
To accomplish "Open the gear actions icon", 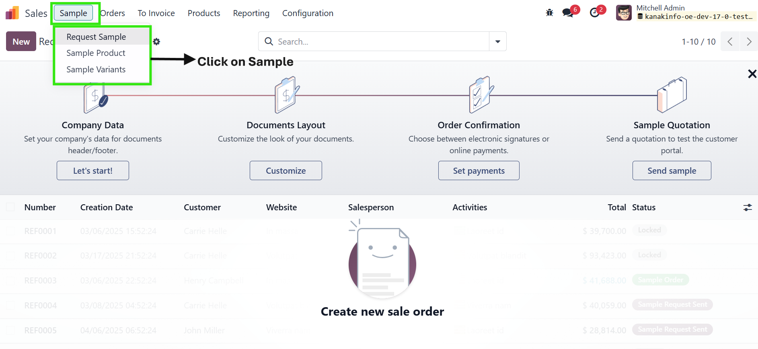I will [156, 41].
